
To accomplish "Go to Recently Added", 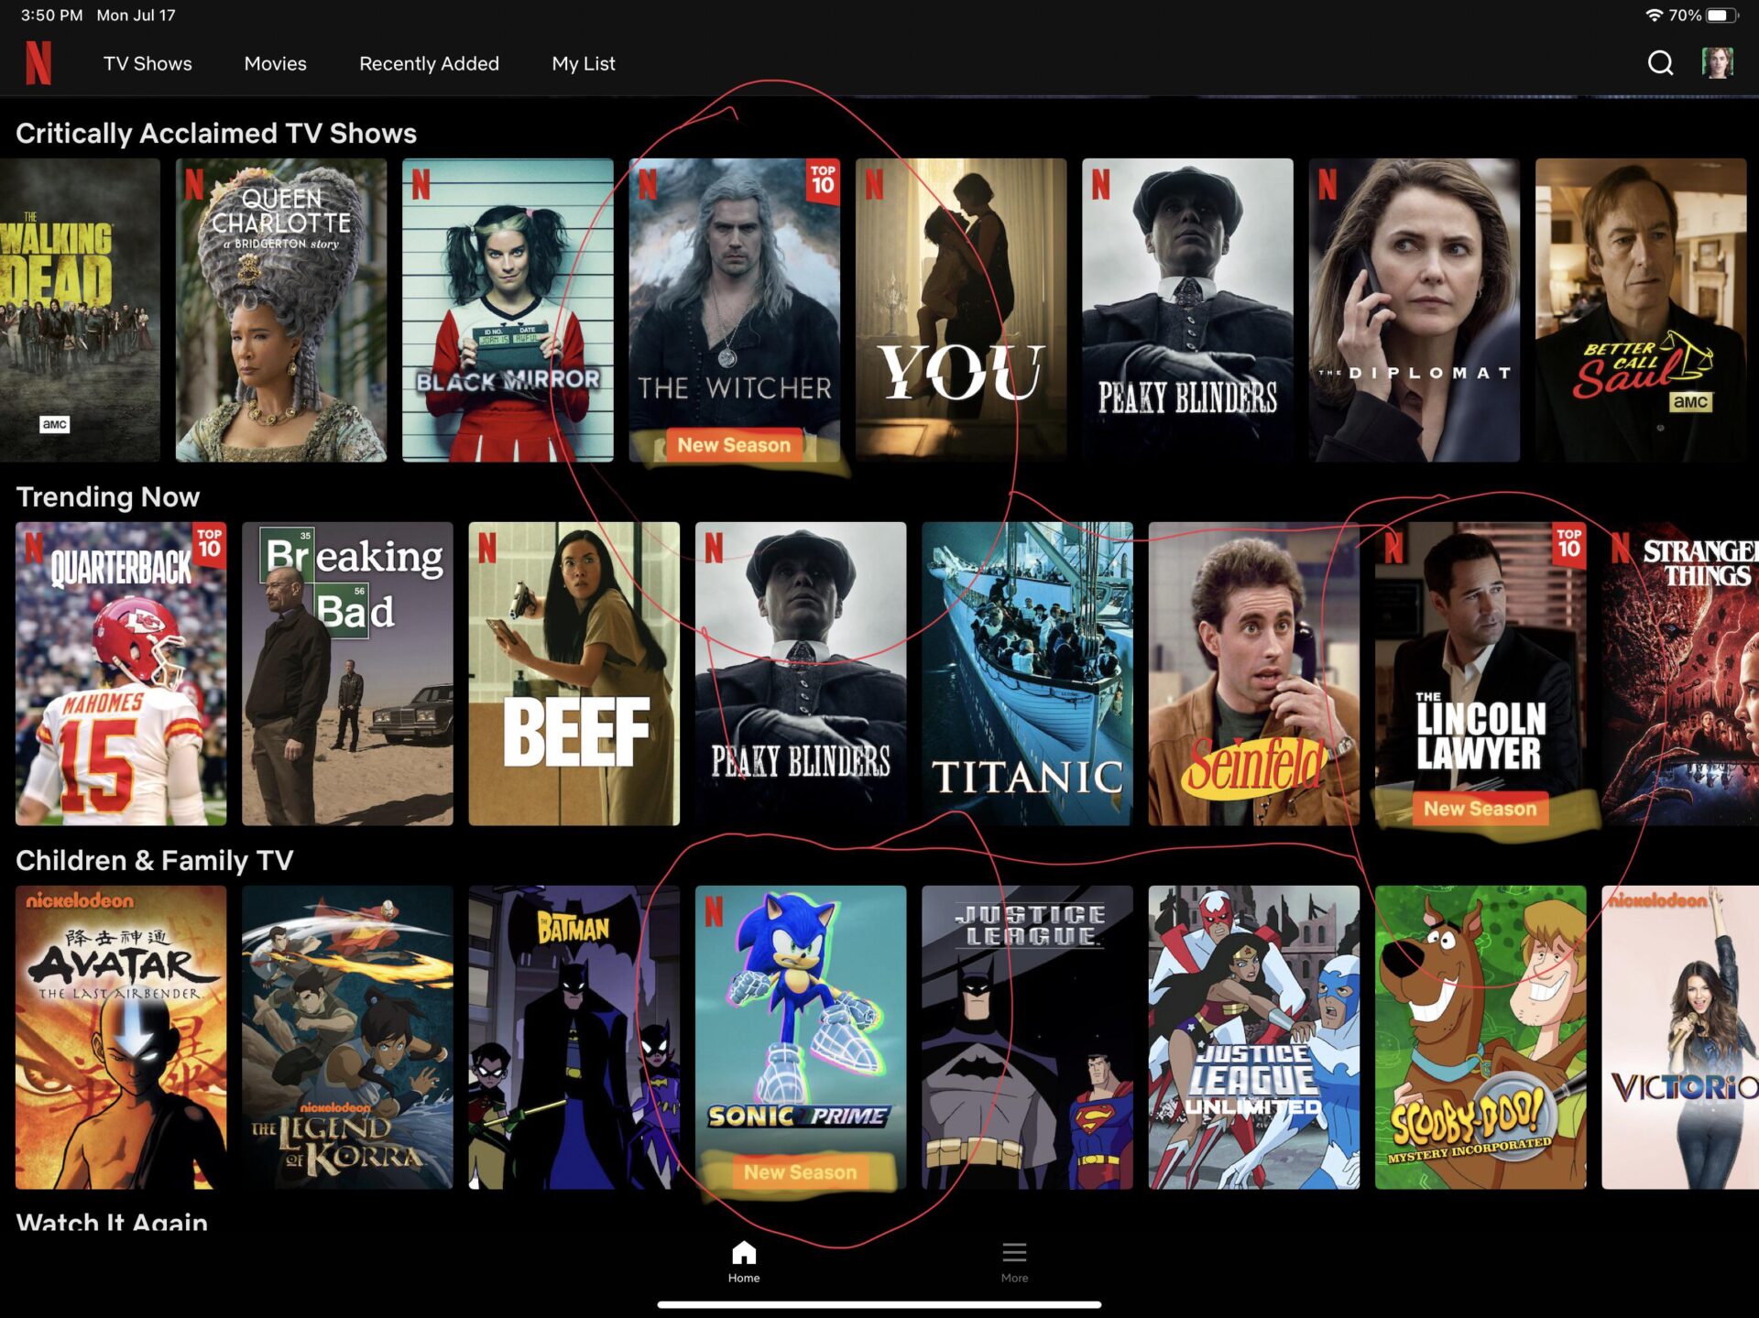I will (x=429, y=64).
